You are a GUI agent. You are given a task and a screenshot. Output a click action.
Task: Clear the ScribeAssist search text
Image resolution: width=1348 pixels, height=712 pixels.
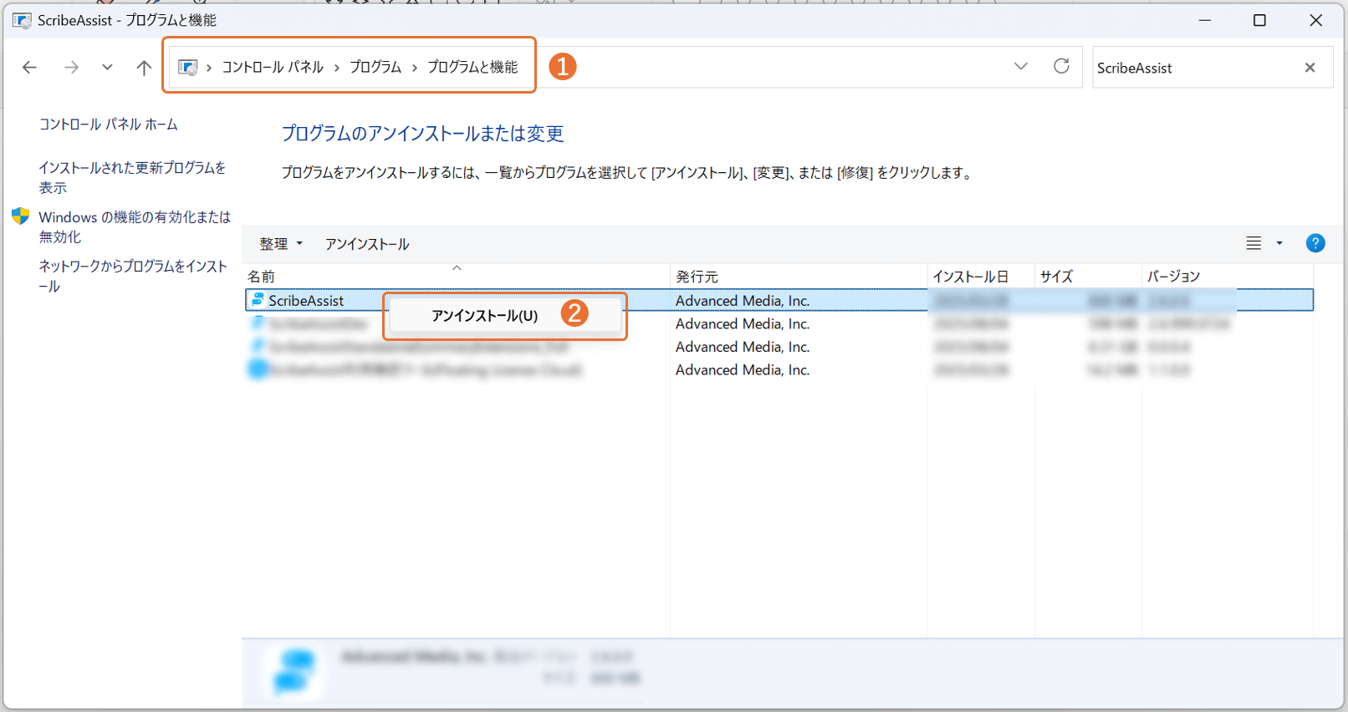coord(1310,68)
